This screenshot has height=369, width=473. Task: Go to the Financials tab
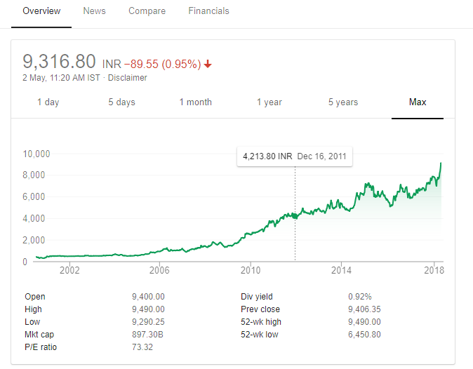[x=208, y=11]
